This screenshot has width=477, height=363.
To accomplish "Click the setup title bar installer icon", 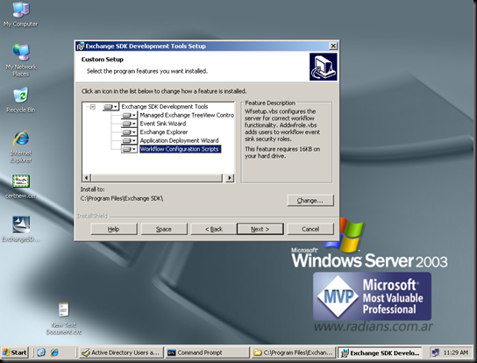I will (81, 46).
